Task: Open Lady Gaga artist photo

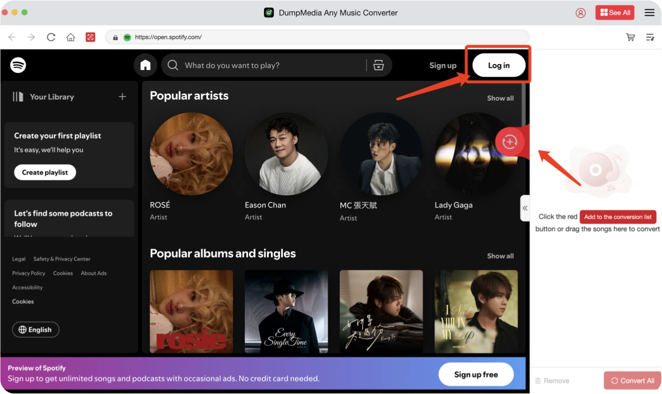Action: [476, 154]
